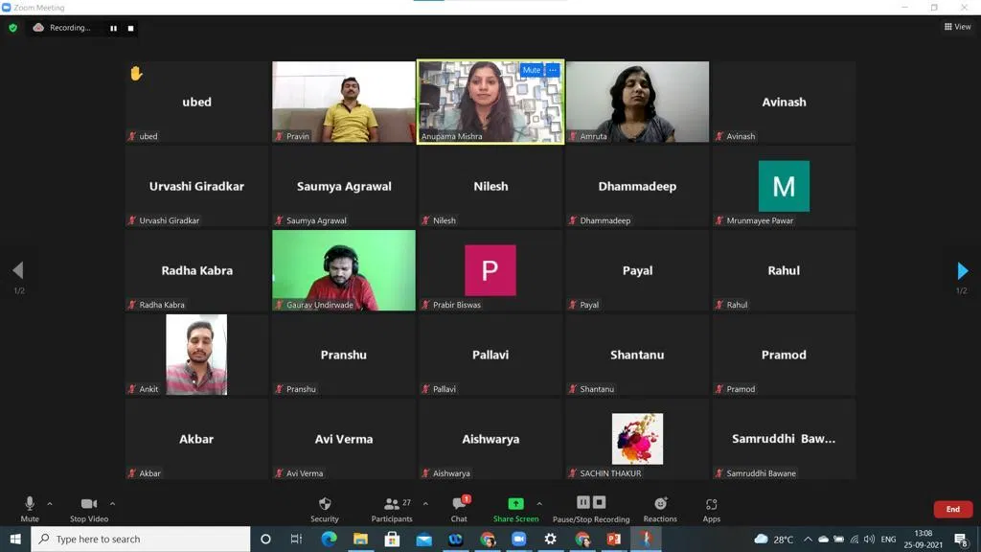Open the three-dot options on Anupama Mishra's tile
Screen dimensions: 981x552
(x=553, y=70)
